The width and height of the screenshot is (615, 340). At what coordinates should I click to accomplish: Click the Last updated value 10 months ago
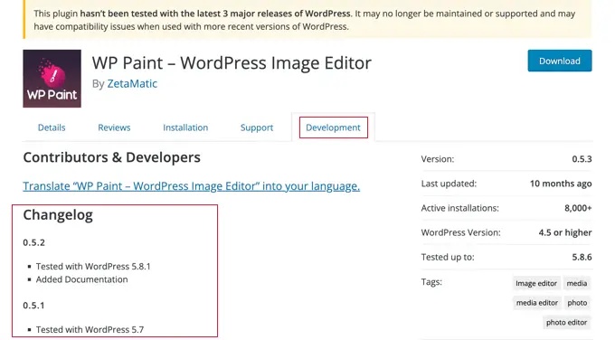[561, 184]
